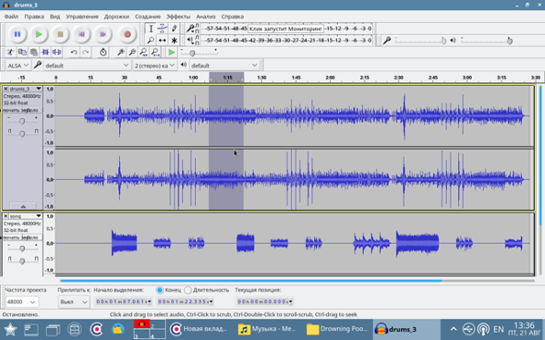Image resolution: width=545 pixels, height=340 pixels.
Task: Adjust drums_3 track pan slider
Action: click(22, 133)
